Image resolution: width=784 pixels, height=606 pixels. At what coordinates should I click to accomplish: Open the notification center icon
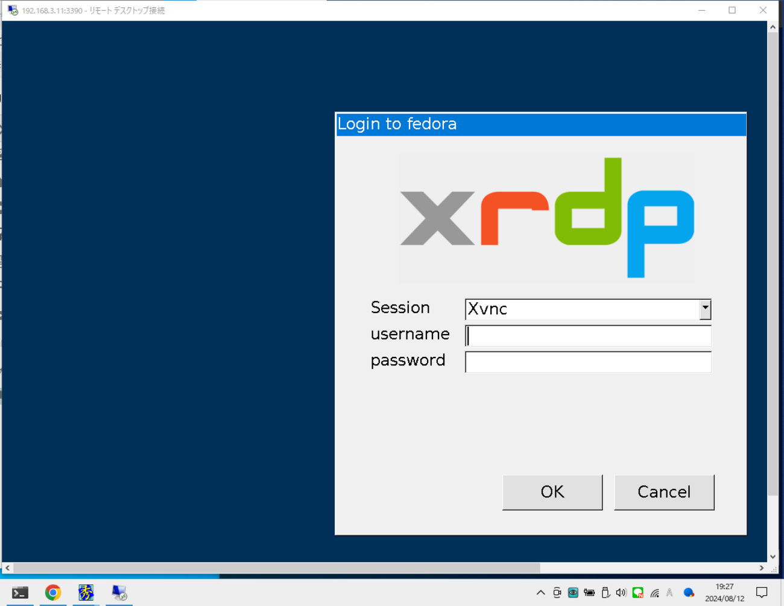tap(762, 593)
